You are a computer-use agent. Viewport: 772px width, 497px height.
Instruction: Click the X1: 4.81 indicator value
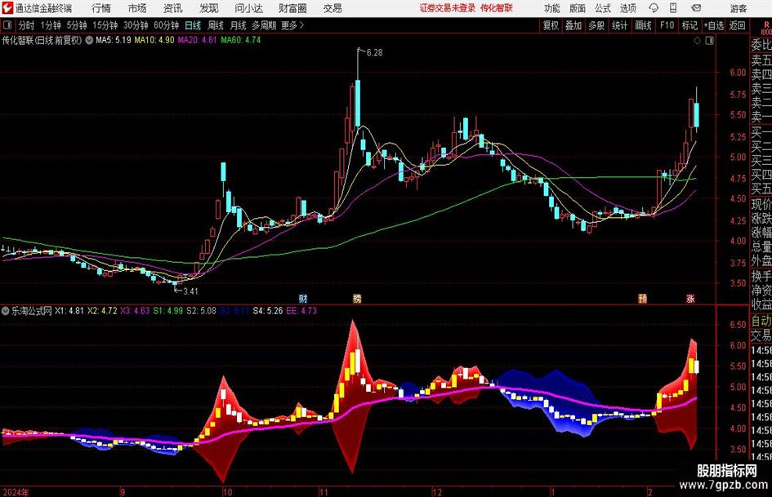(69, 311)
